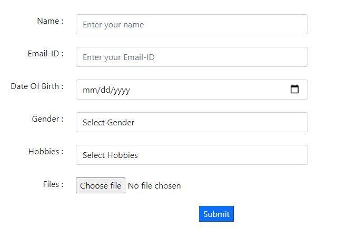Click the Date Of Birth field
Screen dimensions: 347x247
[x=192, y=90]
